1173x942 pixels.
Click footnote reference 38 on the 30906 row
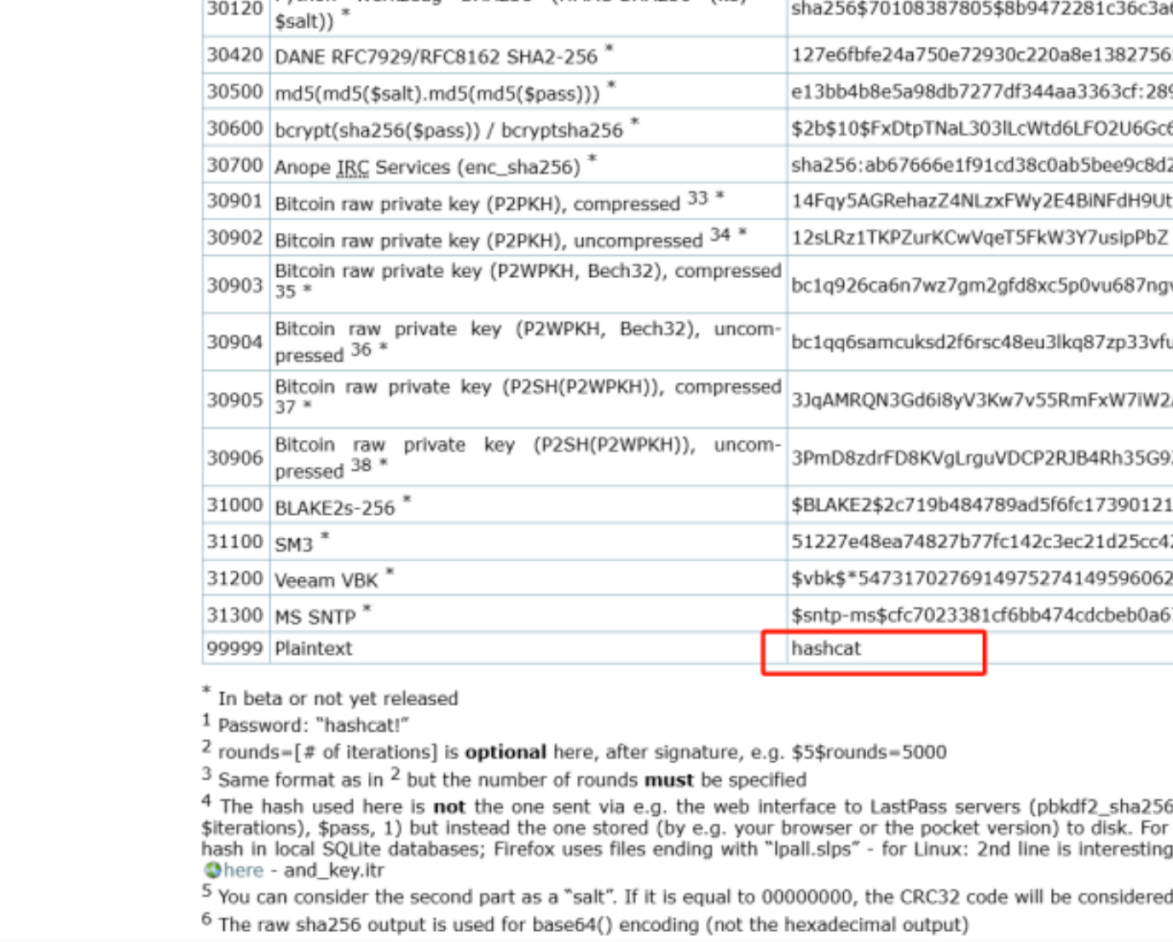click(361, 465)
